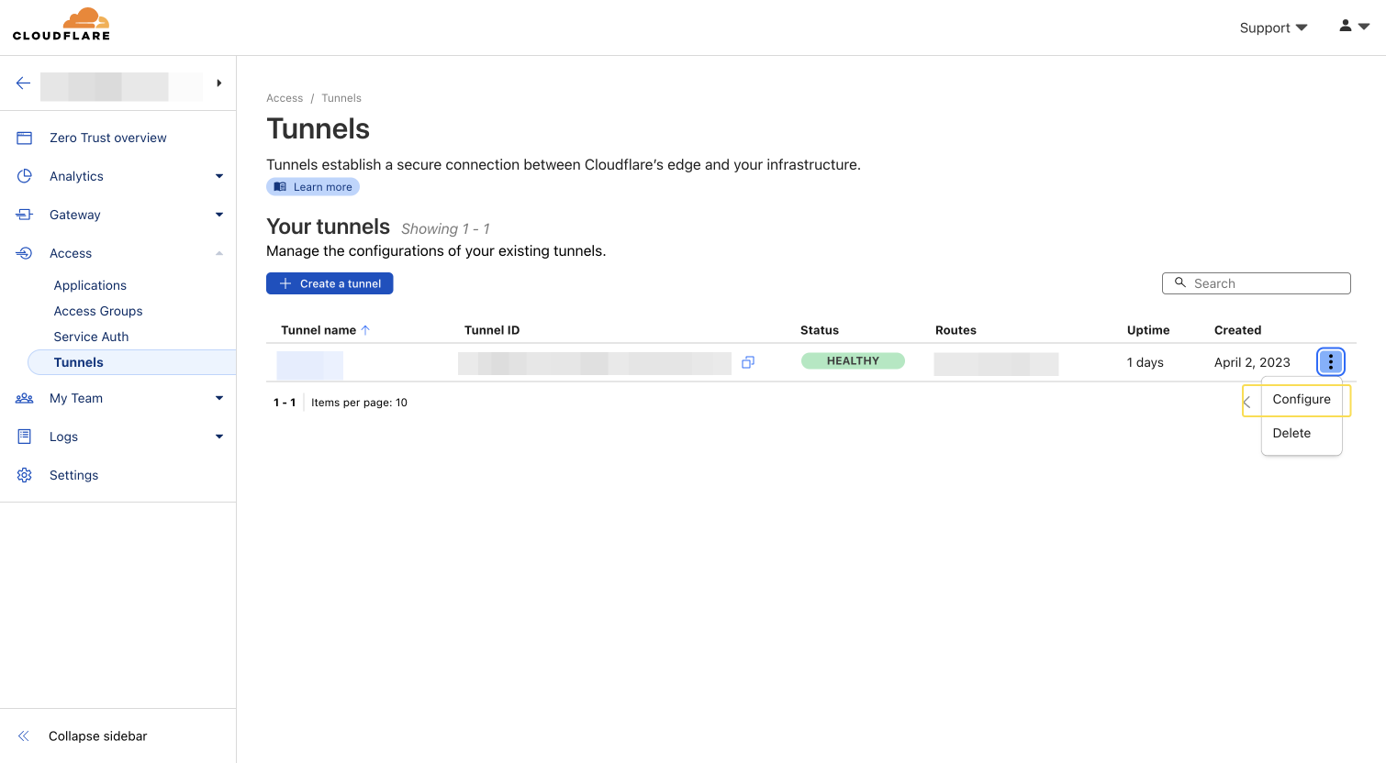Image resolution: width=1386 pixels, height=763 pixels.
Task: Click the Access breadcrumb link
Action: coord(285,98)
